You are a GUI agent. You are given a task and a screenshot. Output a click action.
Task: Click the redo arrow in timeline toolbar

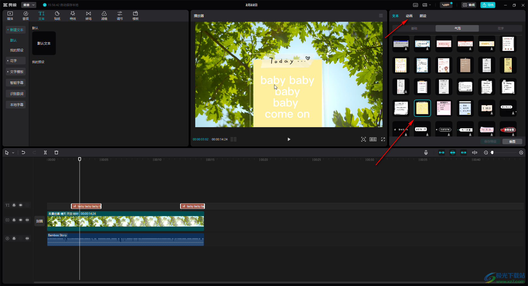34,152
